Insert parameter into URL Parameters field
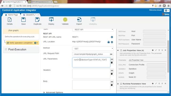Image resolution: width=171 pixels, height=96 pixels. pyautogui.click(x=112, y=59)
